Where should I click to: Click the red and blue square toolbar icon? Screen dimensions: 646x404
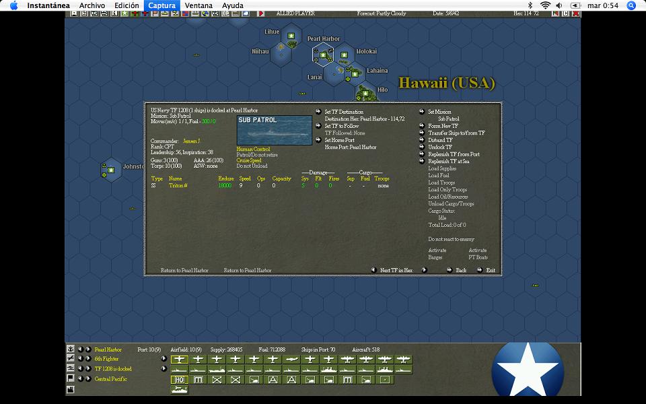[x=185, y=13]
